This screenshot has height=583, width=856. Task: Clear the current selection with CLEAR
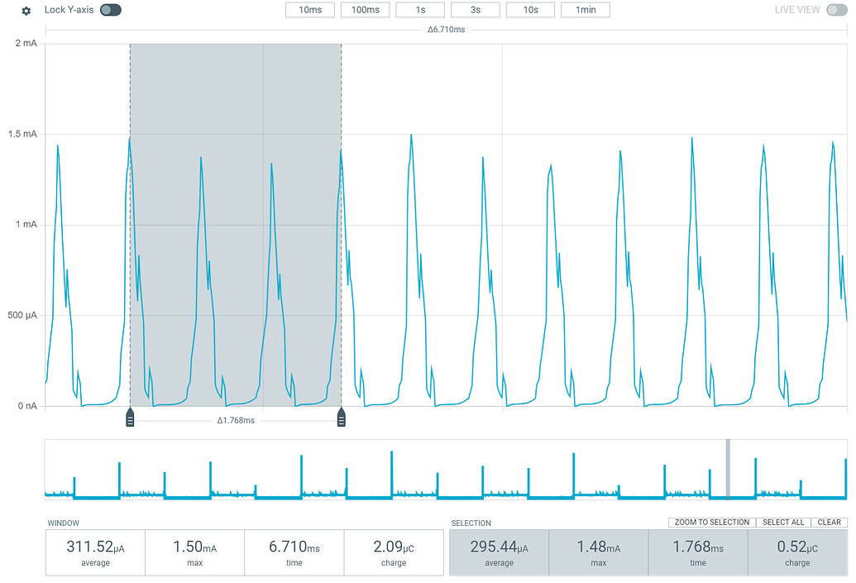click(830, 522)
